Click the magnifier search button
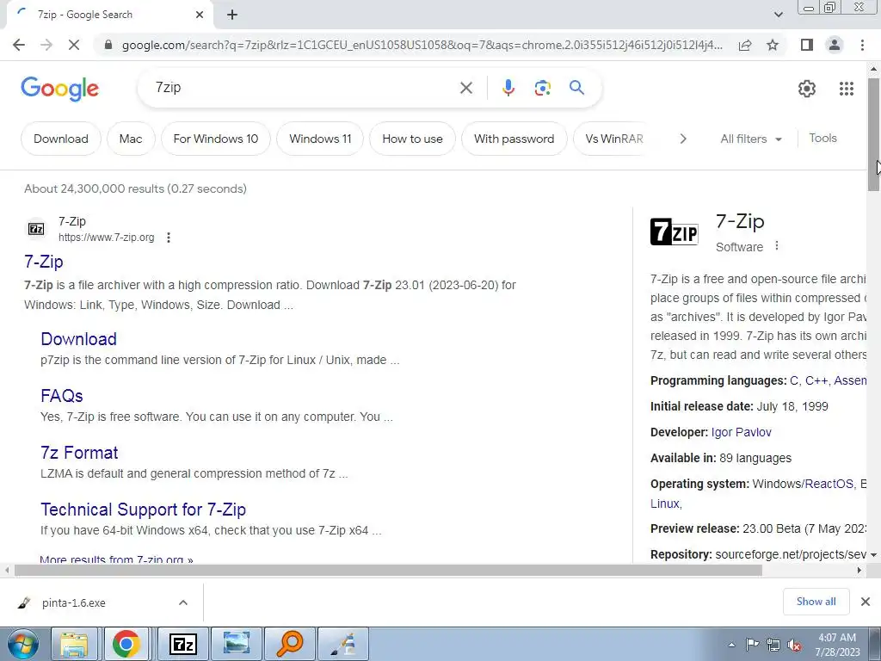Viewport: 881px width, 661px height. pyautogui.click(x=576, y=88)
